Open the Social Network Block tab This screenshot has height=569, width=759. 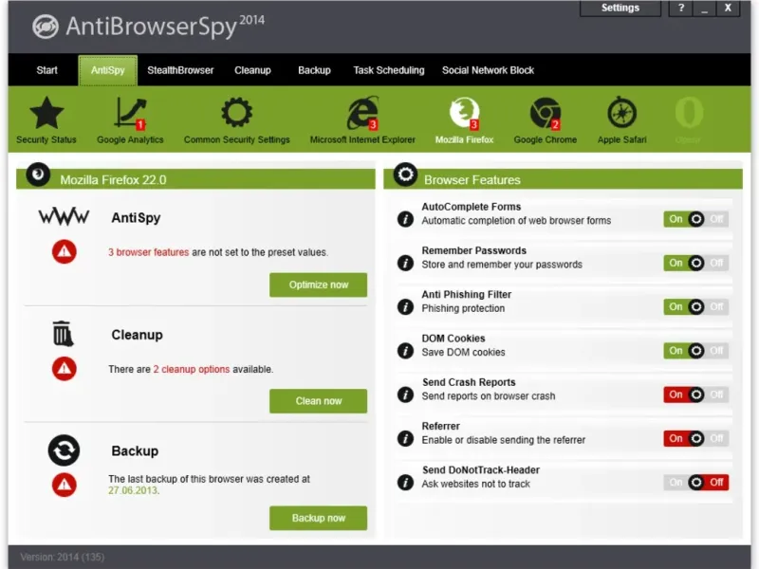(488, 70)
